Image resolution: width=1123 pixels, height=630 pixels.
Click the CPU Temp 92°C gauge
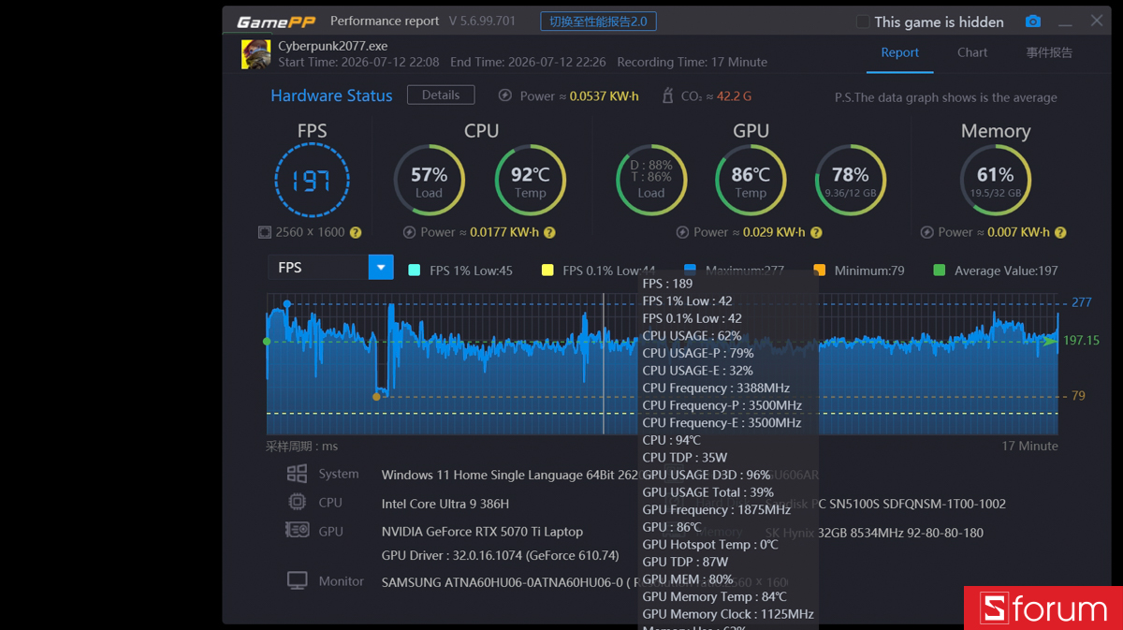(530, 181)
